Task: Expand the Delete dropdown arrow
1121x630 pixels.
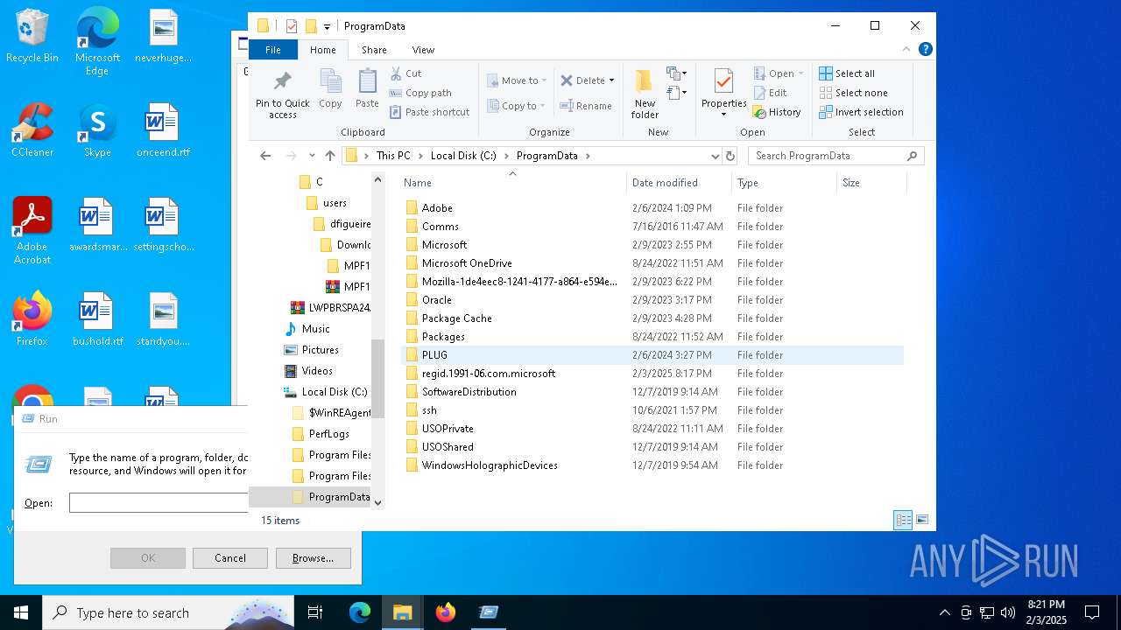Action: 611,80
